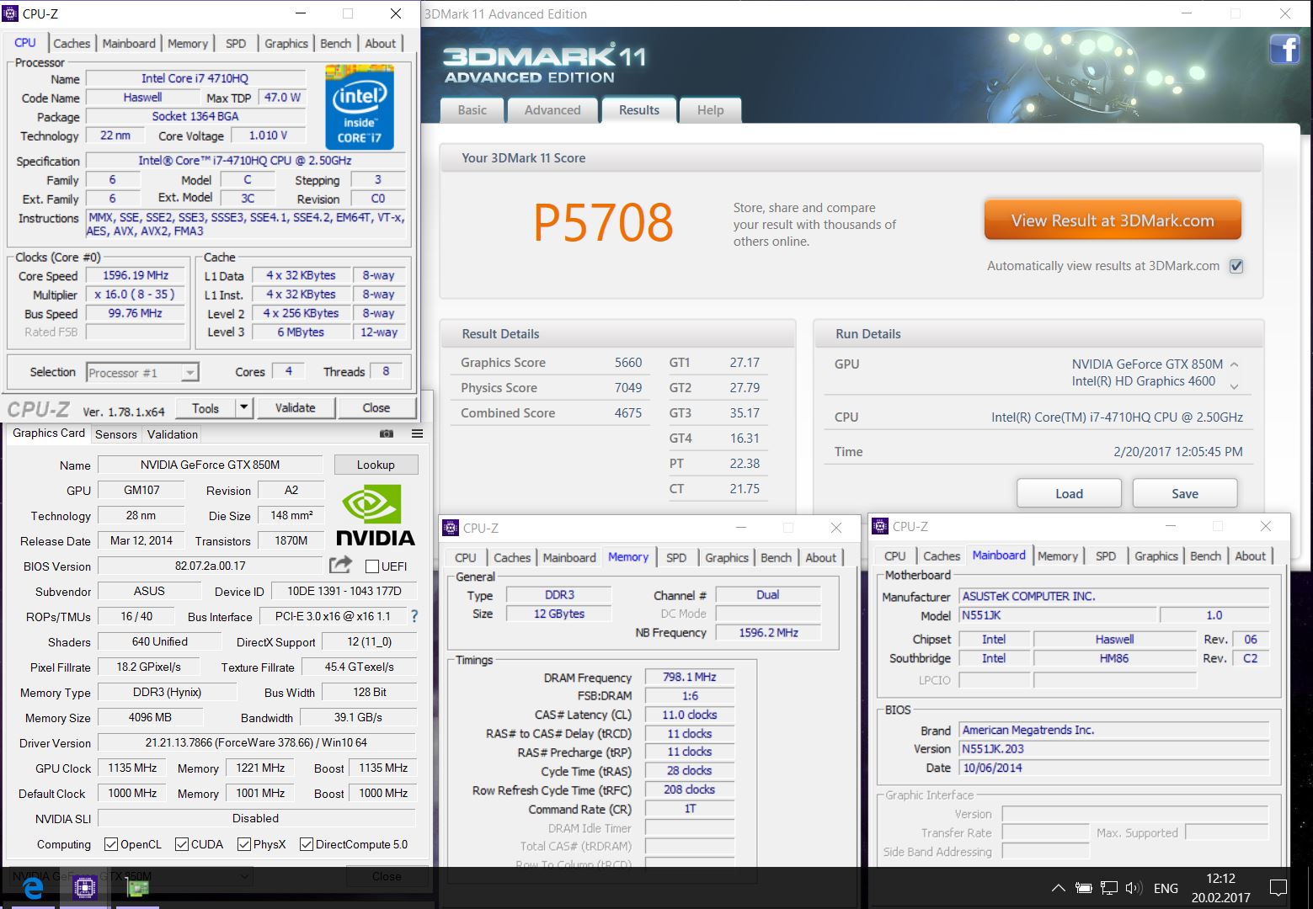1313x909 pixels.
Task: Open battery status tray icon
Action: click(x=1084, y=888)
